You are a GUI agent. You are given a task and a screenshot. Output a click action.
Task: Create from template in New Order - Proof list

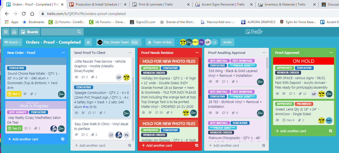(63, 139)
